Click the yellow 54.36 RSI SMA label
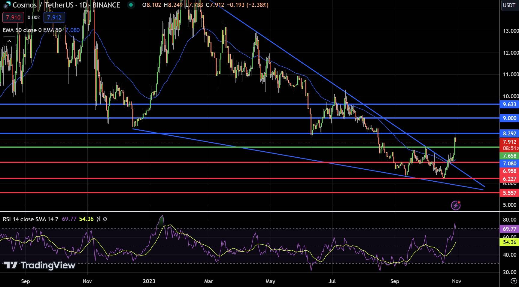The image size is (519, 287). (x=509, y=242)
